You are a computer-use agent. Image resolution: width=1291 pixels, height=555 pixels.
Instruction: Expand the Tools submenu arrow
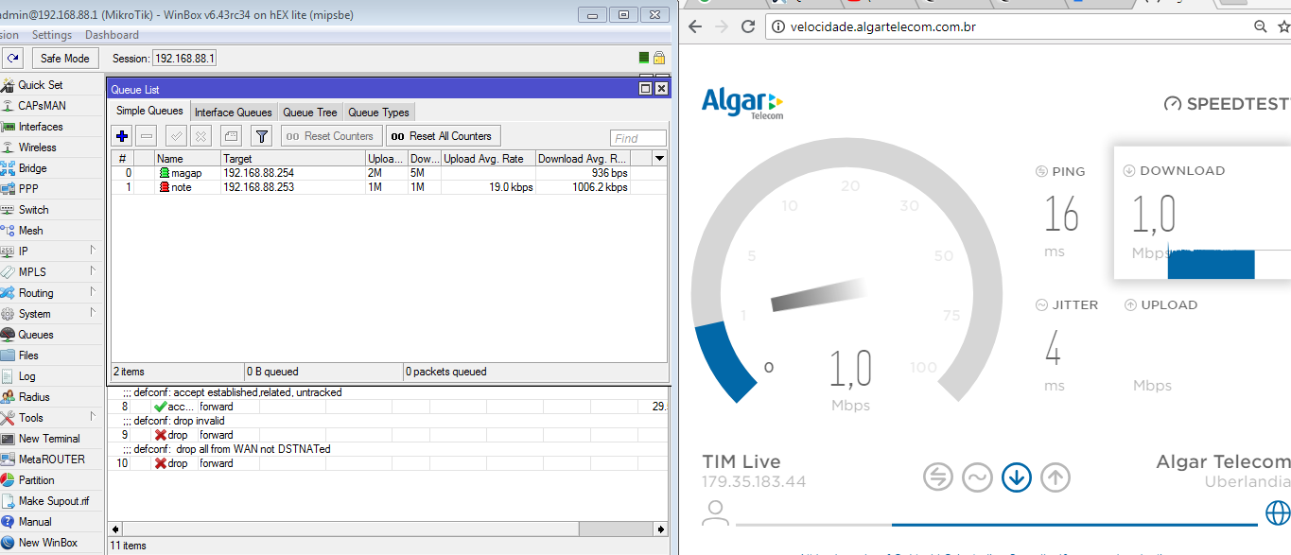(94, 417)
